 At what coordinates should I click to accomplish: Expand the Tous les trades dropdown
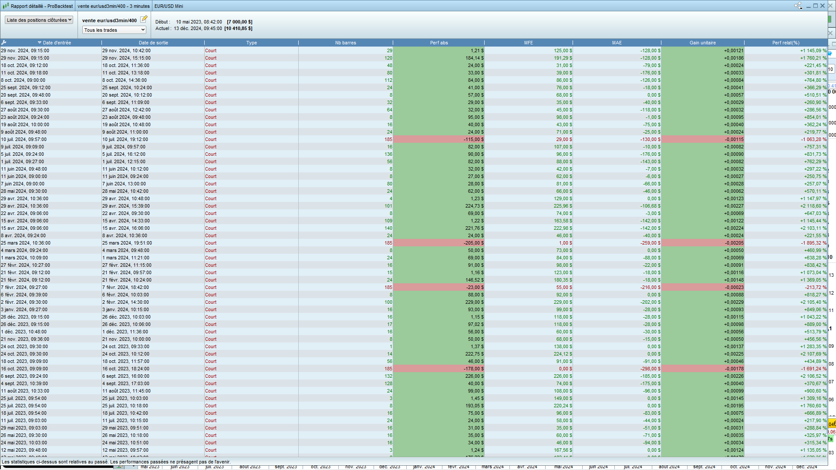click(x=114, y=30)
